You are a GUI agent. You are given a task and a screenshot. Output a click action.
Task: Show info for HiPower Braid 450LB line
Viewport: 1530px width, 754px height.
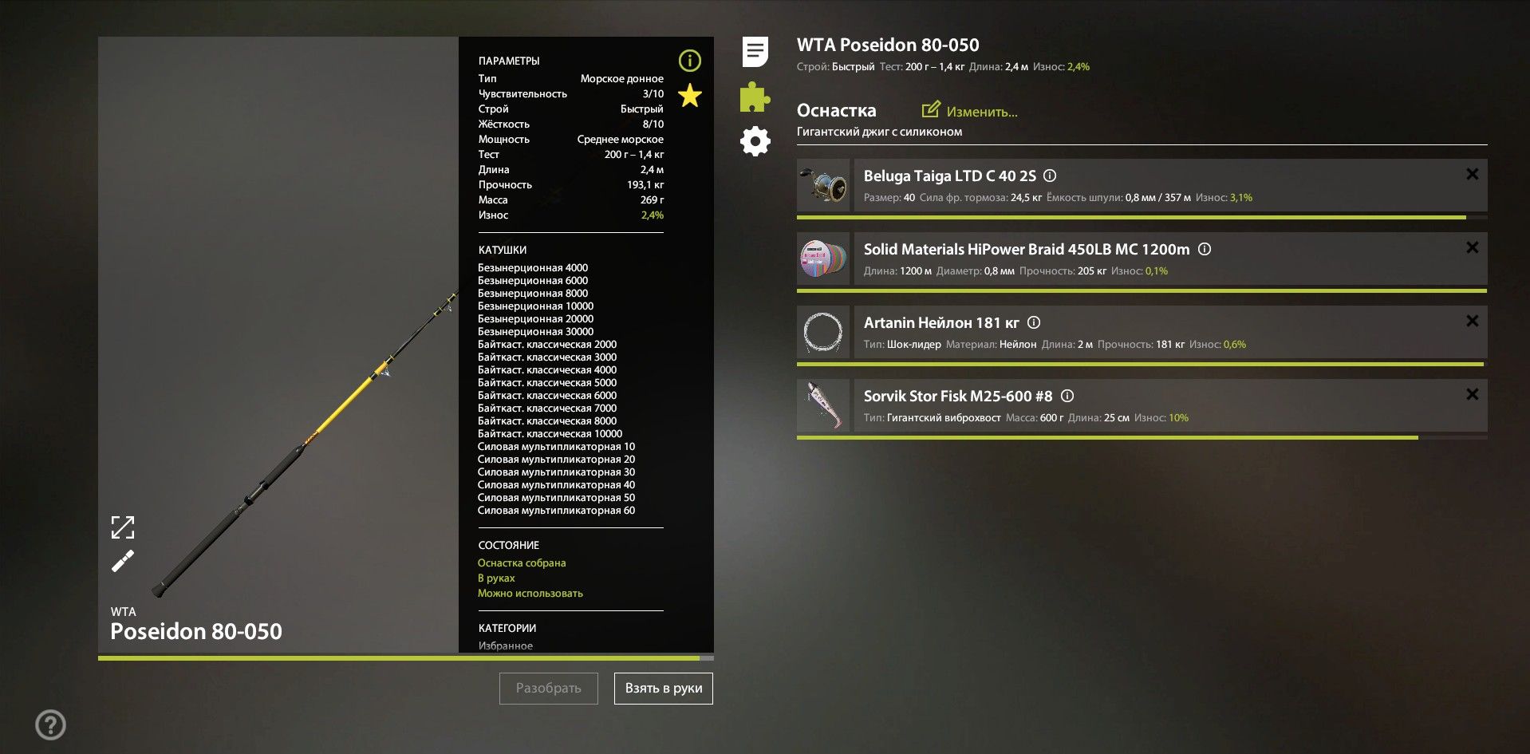(1205, 249)
